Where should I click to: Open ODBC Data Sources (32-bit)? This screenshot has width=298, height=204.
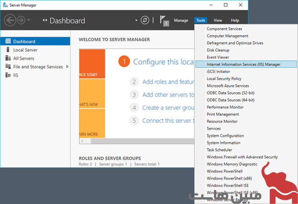[x=230, y=93]
